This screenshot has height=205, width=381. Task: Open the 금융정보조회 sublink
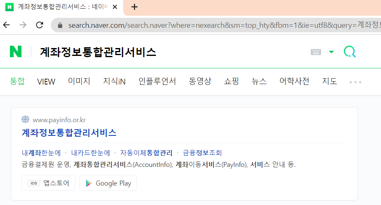pos(202,153)
